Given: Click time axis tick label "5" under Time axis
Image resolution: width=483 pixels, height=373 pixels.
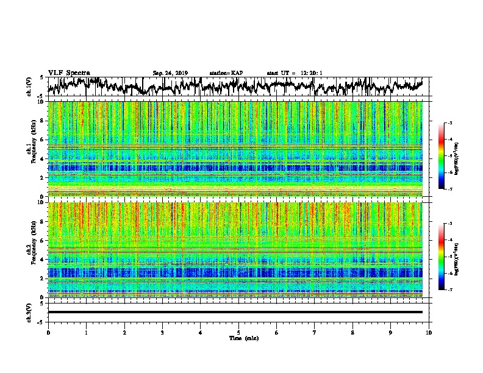Looking at the screenshot, I should tap(238, 333).
